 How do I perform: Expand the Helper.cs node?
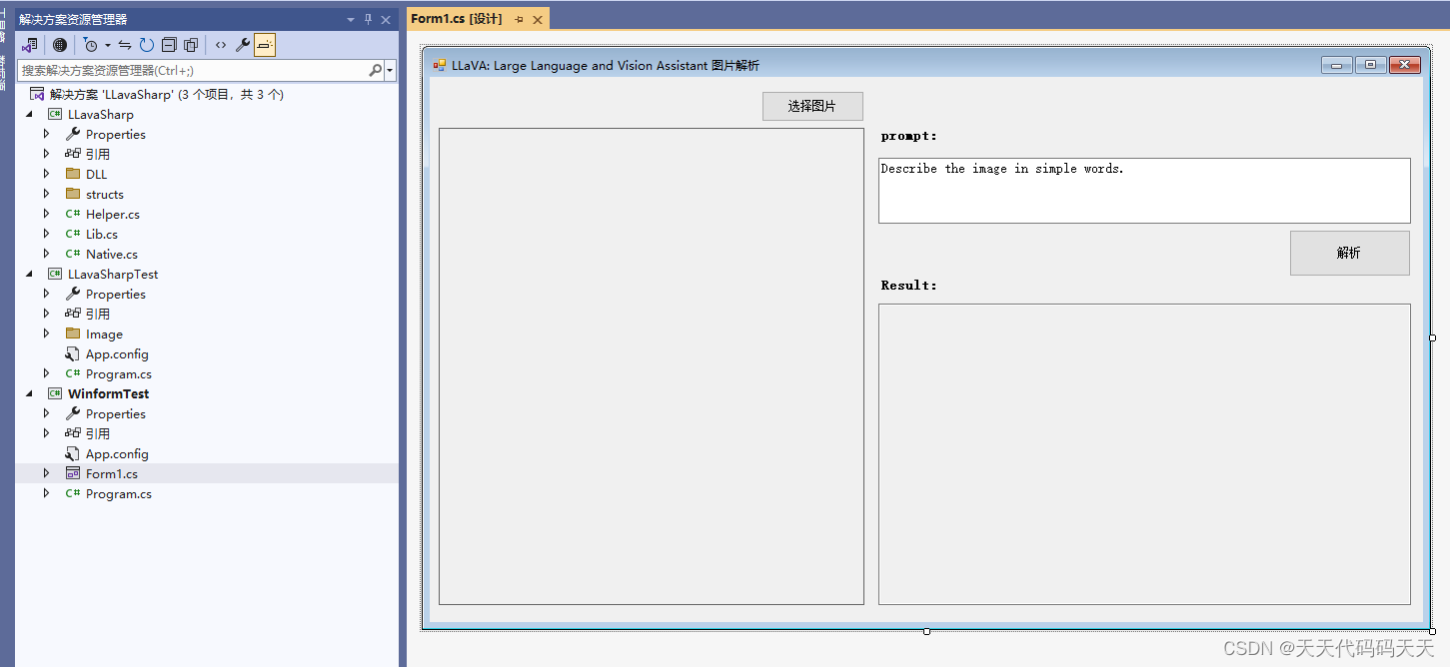click(x=46, y=214)
